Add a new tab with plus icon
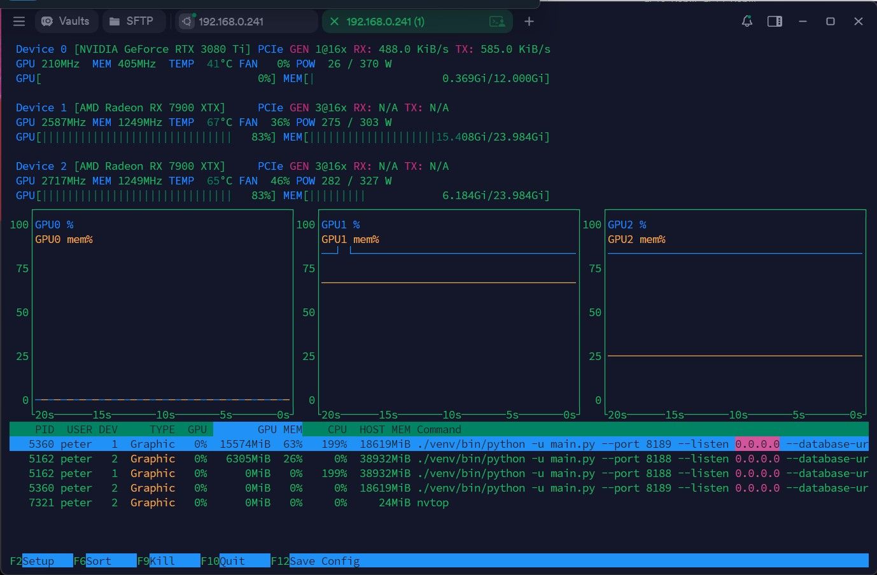 click(529, 22)
